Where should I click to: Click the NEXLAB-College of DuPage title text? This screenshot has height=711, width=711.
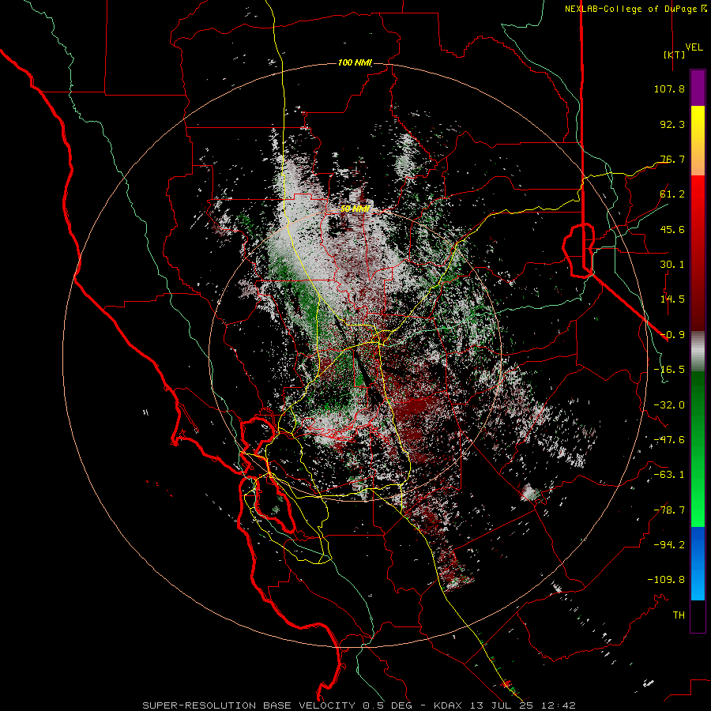click(635, 9)
